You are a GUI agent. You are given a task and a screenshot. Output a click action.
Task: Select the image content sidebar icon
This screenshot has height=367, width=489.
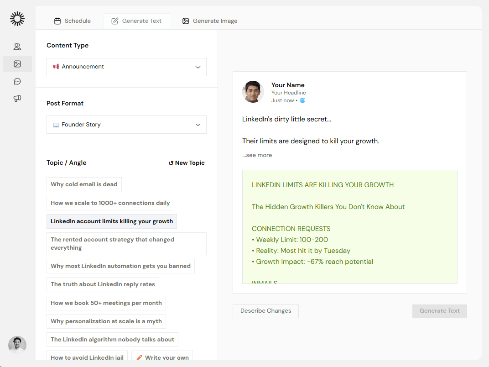point(17,64)
